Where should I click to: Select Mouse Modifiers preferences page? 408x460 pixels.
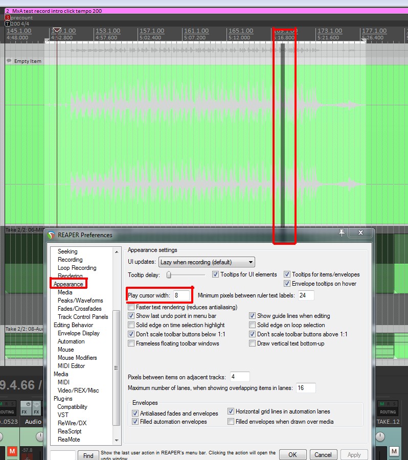[x=77, y=358]
